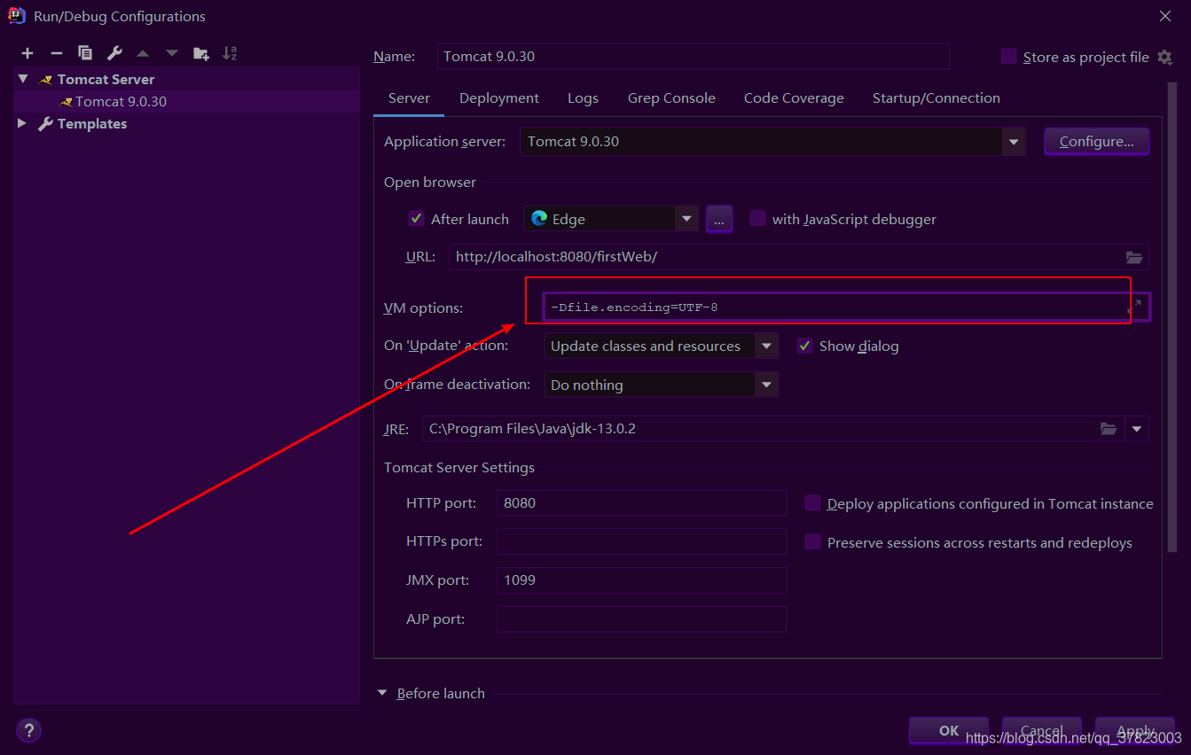
Task: Open edit defaults wrench icon
Action: pyautogui.click(x=114, y=53)
